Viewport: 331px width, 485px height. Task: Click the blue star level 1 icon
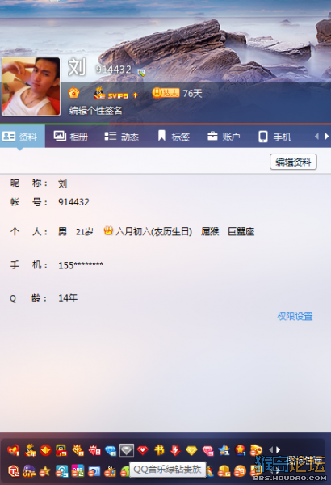(x=224, y=450)
